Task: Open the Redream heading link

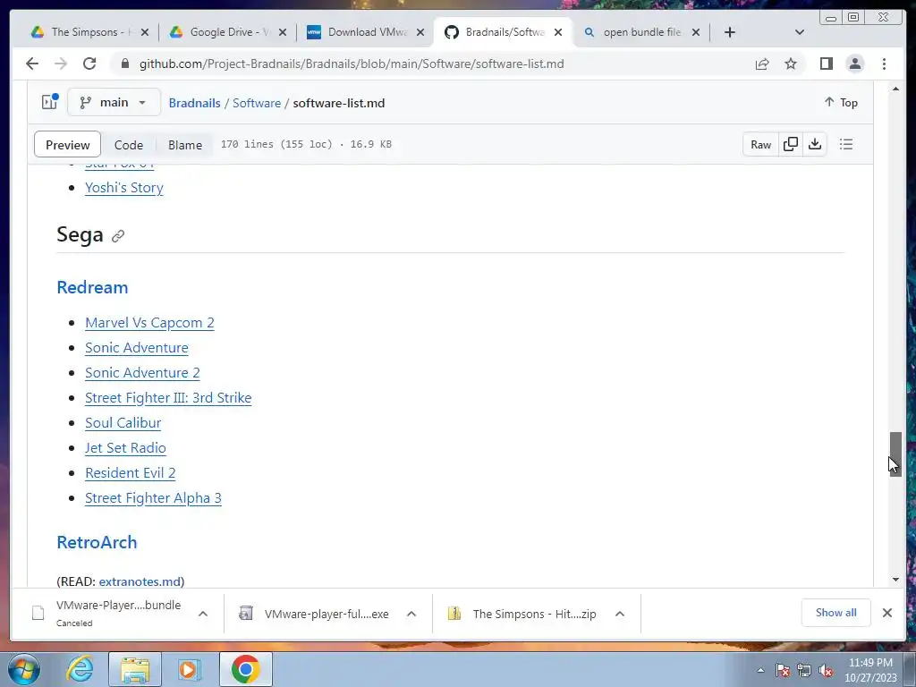Action: click(x=92, y=287)
